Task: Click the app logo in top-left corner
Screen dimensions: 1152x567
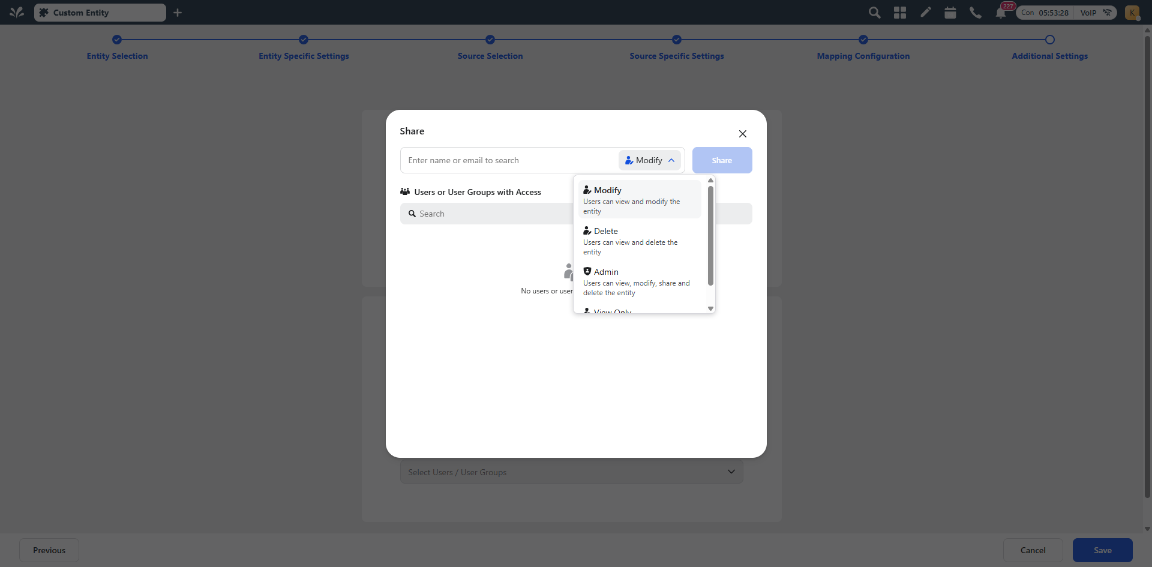Action: tap(17, 12)
